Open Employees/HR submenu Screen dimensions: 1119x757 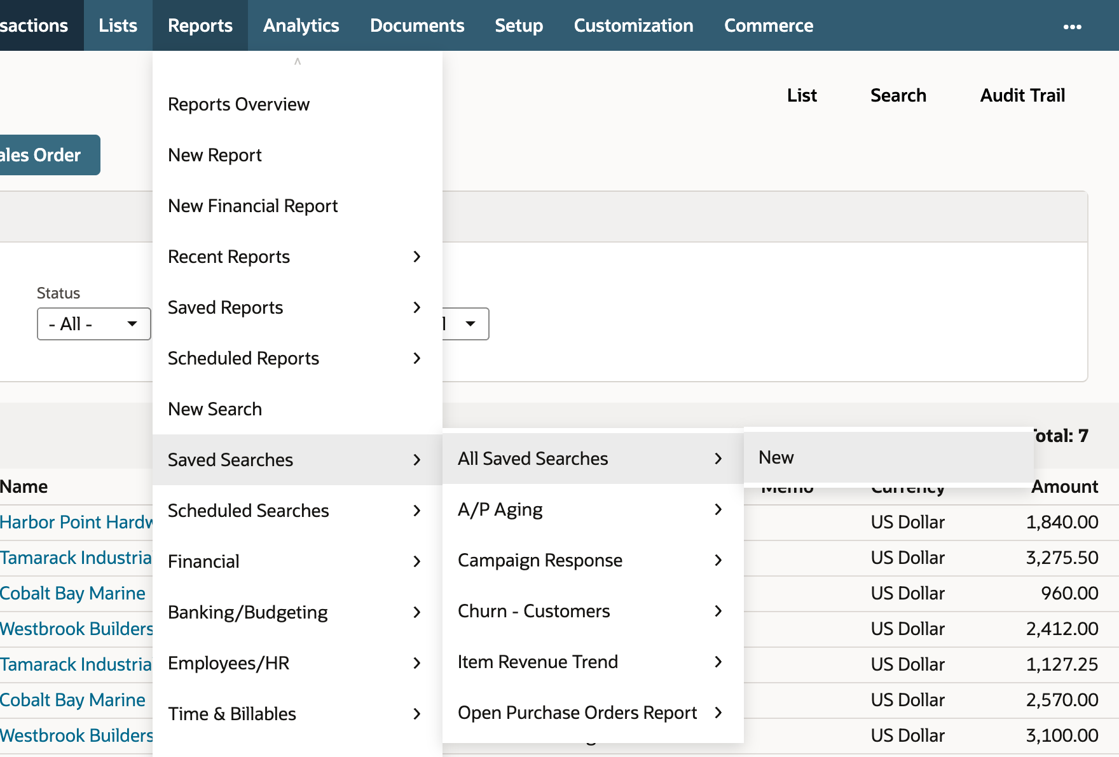(x=298, y=663)
